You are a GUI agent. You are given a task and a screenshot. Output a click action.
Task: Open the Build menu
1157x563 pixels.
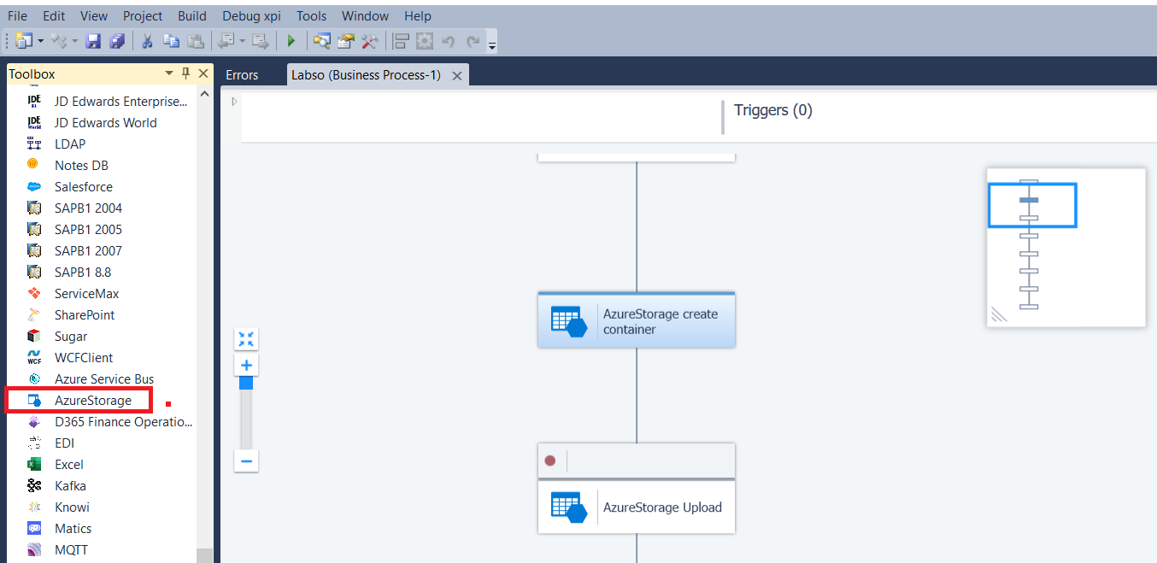192,16
